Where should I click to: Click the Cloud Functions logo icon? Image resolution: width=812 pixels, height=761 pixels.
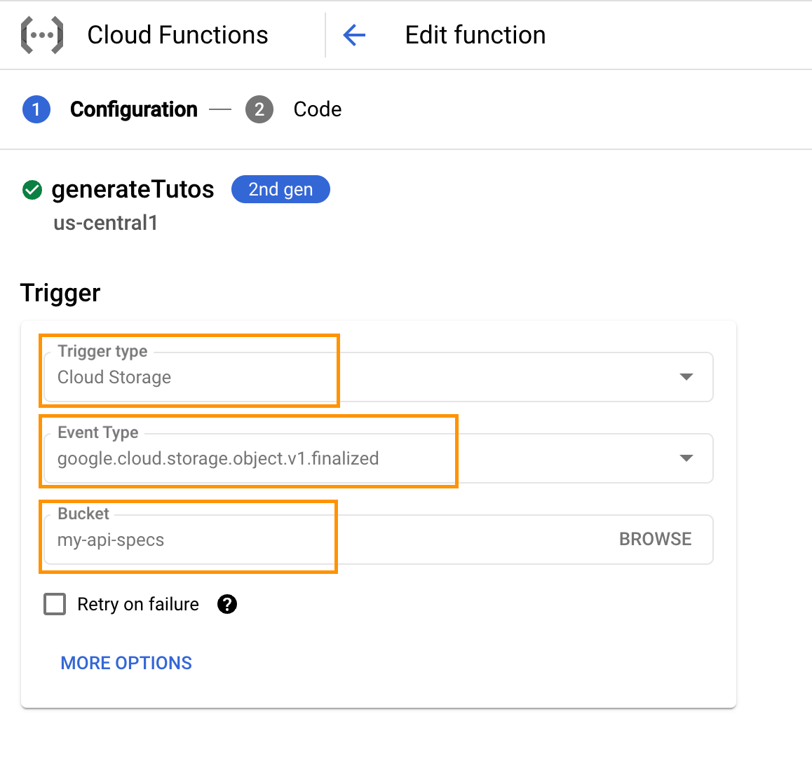[42, 35]
